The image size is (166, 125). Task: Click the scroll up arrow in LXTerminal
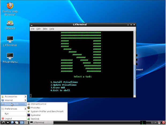pyautogui.click(x=135, y=32)
